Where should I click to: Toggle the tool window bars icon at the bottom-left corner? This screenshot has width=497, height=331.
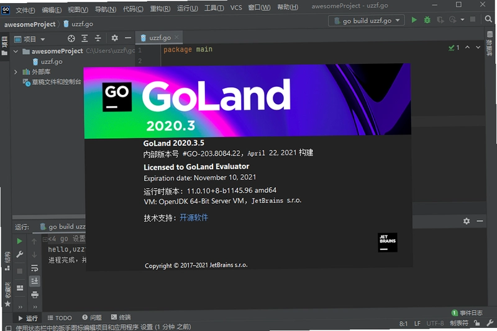pos(7,328)
